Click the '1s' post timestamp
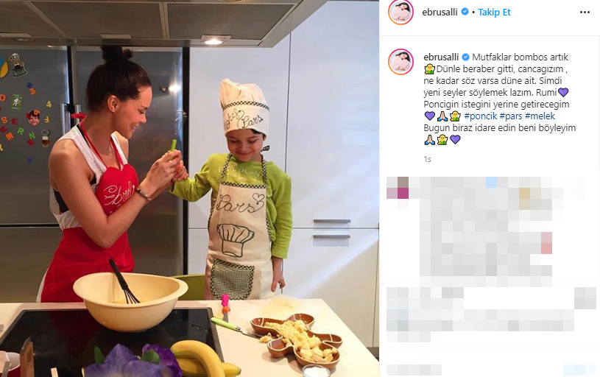Image resolution: width=600 pixels, height=377 pixels. [428, 159]
